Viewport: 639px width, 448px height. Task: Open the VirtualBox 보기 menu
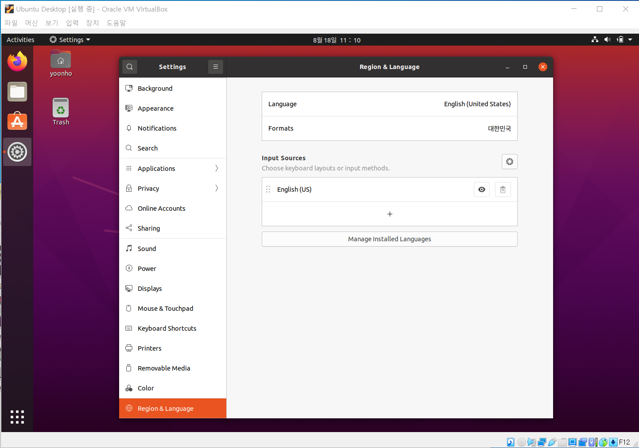52,23
